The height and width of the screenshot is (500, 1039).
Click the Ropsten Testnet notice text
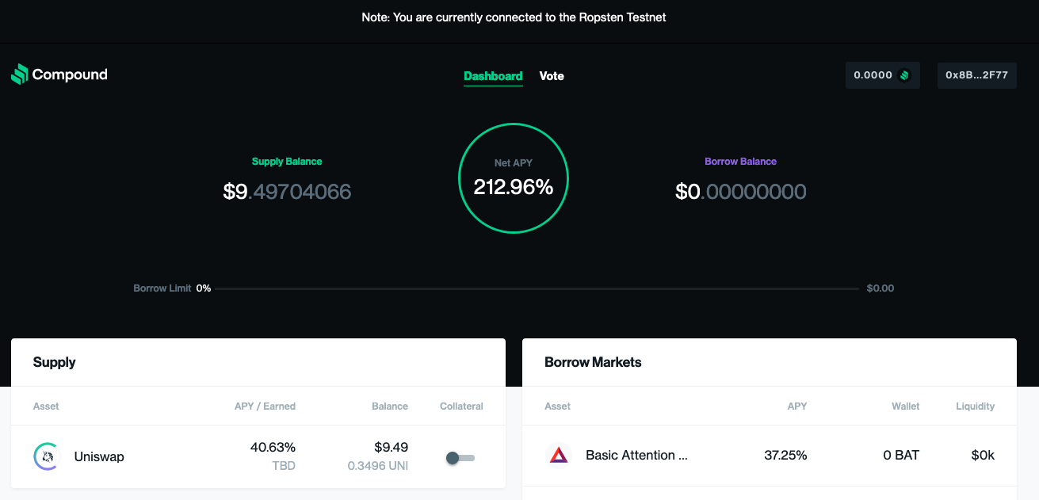click(514, 17)
